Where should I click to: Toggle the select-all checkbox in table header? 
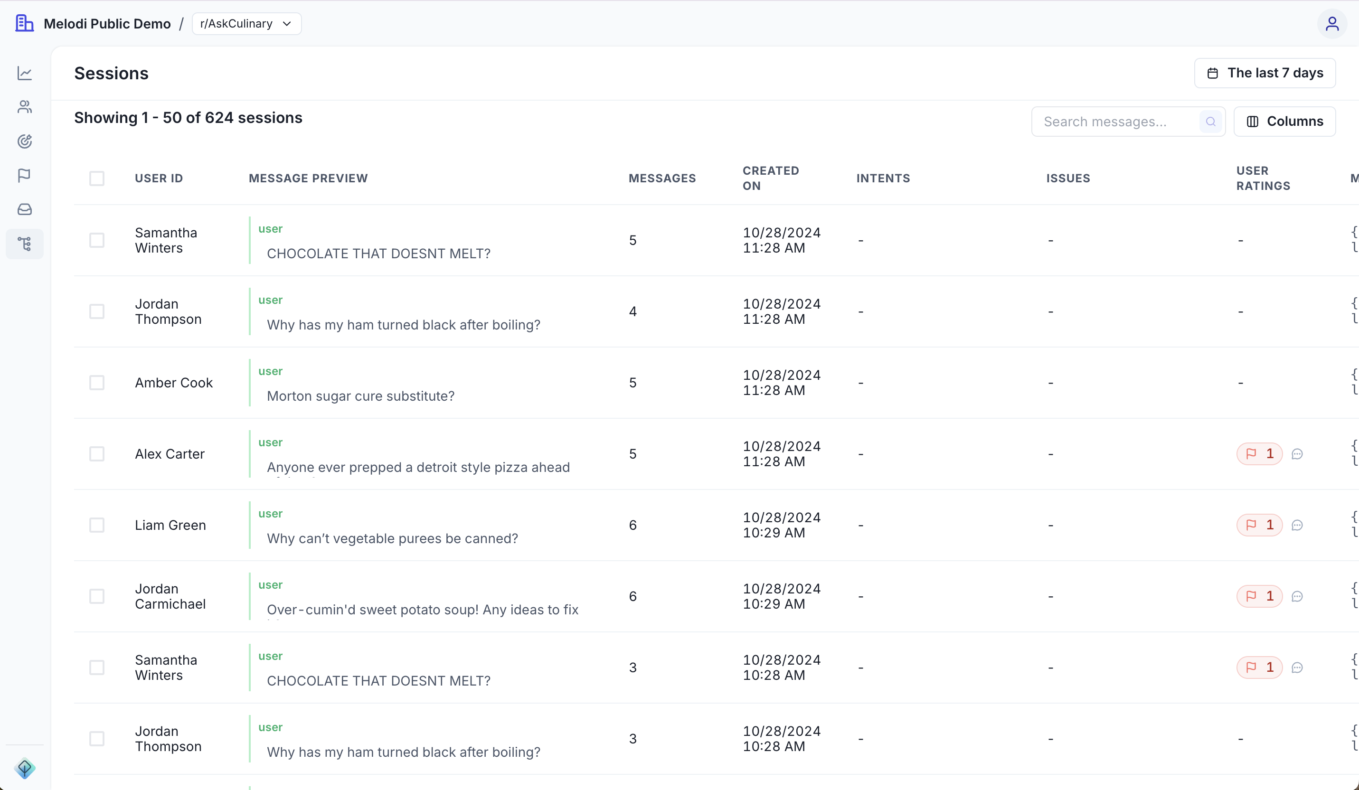tap(97, 179)
